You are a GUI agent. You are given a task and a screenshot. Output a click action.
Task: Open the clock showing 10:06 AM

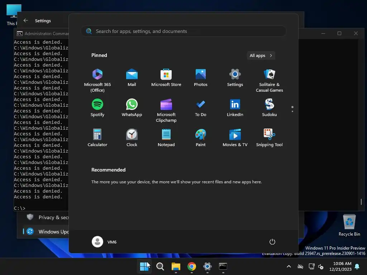click(340, 266)
